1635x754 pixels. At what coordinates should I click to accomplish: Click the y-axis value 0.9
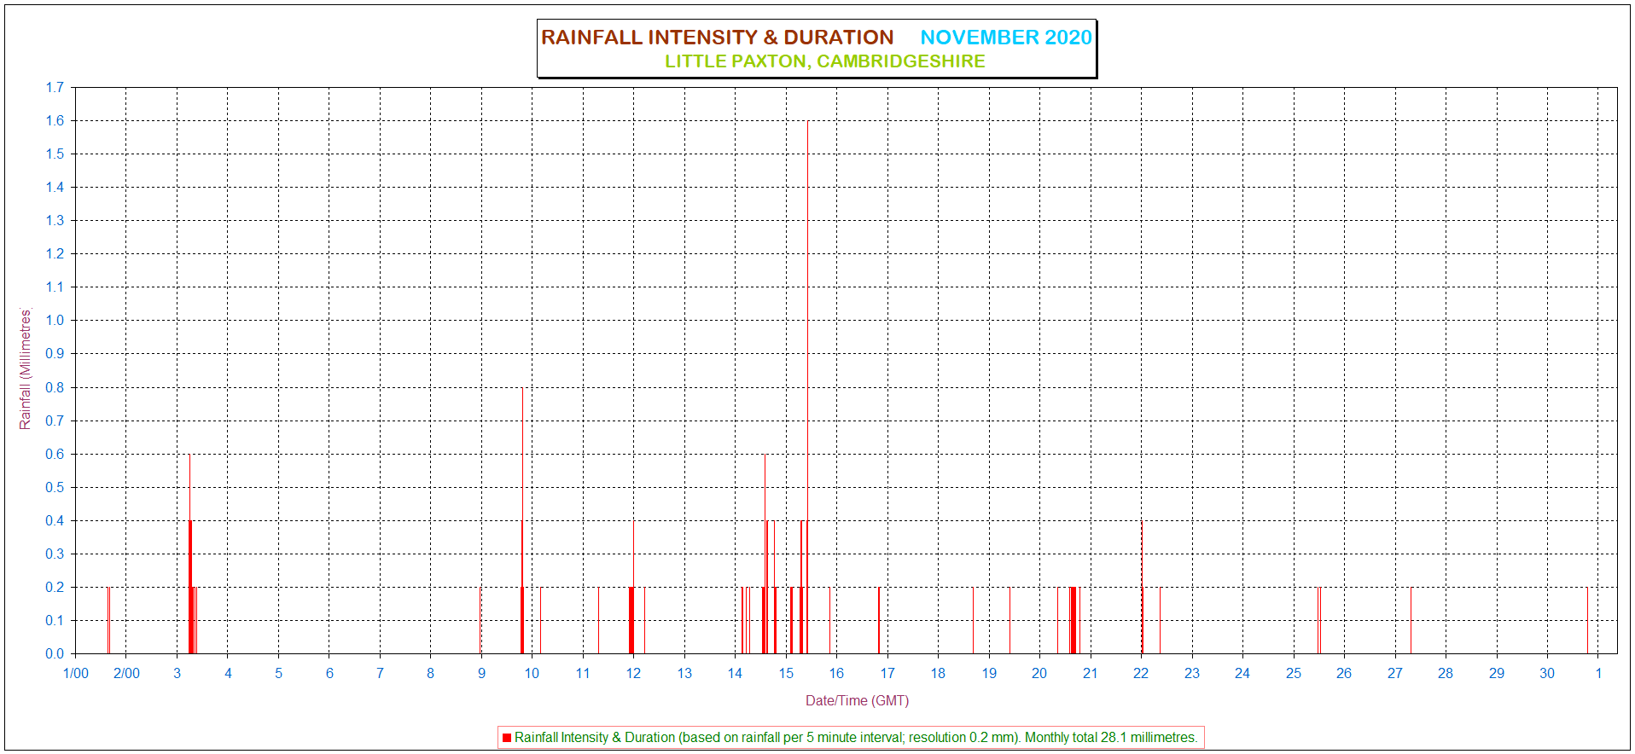(x=55, y=353)
